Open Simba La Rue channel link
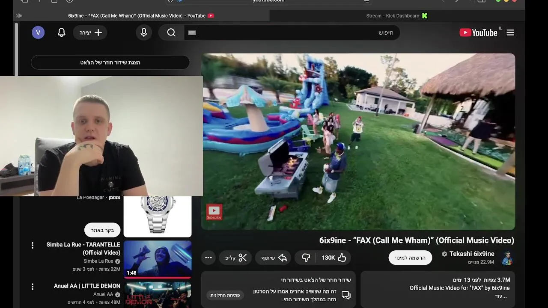Screen dimensions: 548x308 point(98,261)
